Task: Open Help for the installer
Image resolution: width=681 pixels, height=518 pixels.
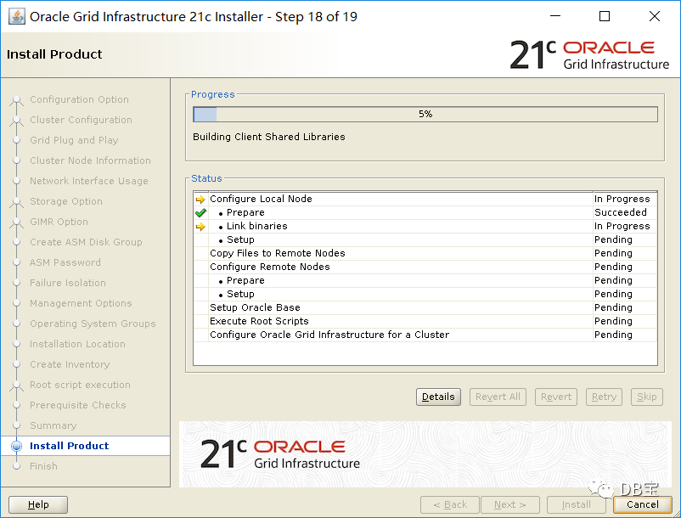Action: coord(38,504)
